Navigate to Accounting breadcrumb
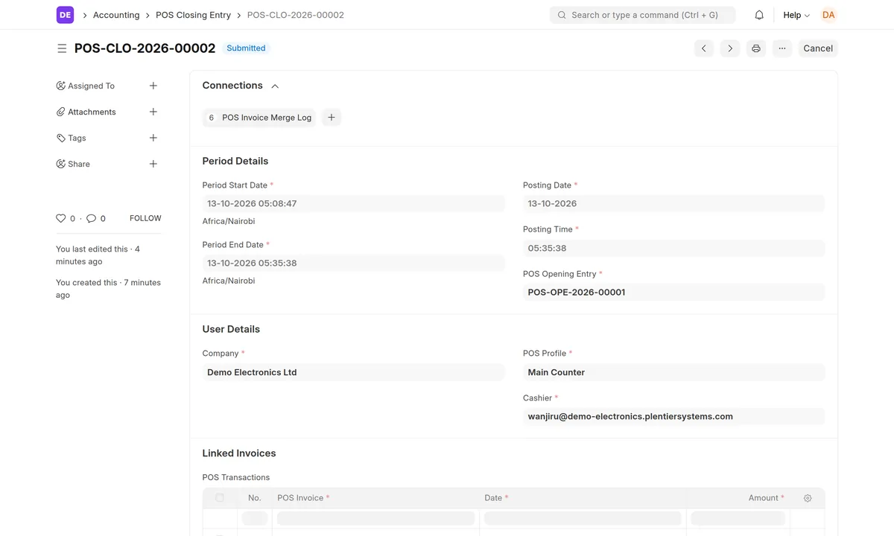 coord(116,15)
